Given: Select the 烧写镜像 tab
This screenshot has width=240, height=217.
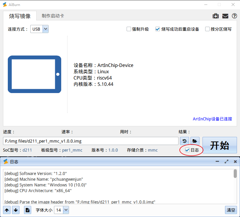Looking at the screenshot, I should coord(20,16).
